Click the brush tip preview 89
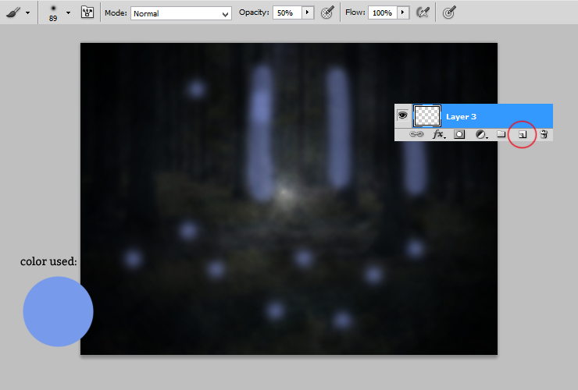 click(53, 13)
